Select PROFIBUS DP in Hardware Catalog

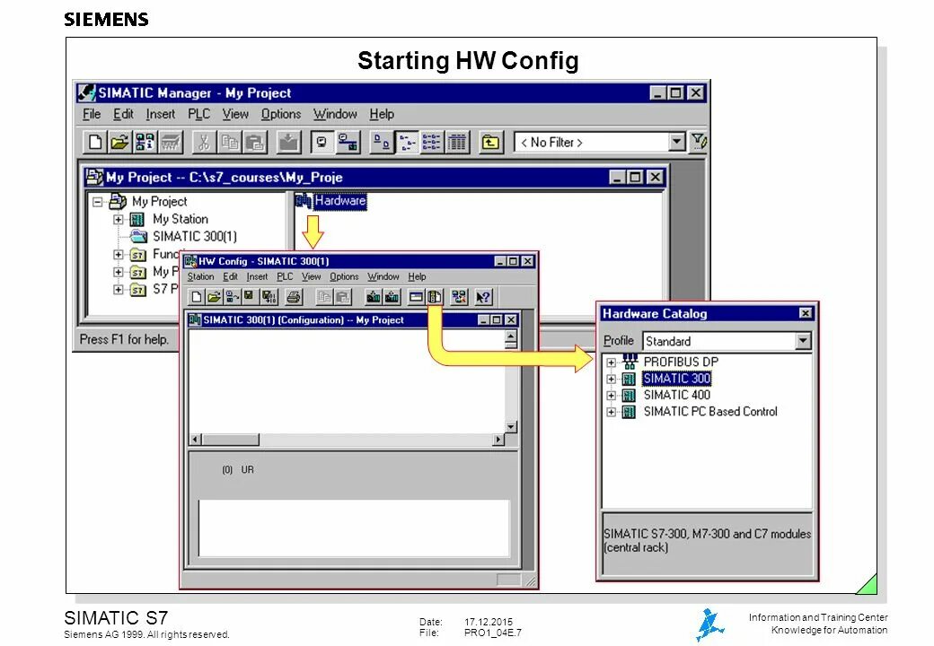[x=681, y=362]
